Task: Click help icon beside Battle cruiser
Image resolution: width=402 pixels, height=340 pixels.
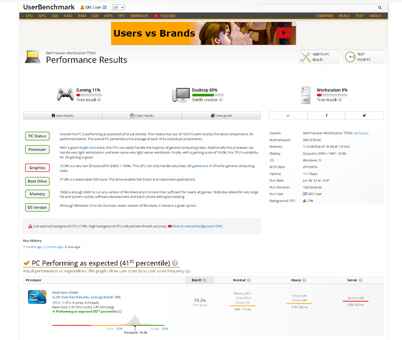Action: coord(221,100)
